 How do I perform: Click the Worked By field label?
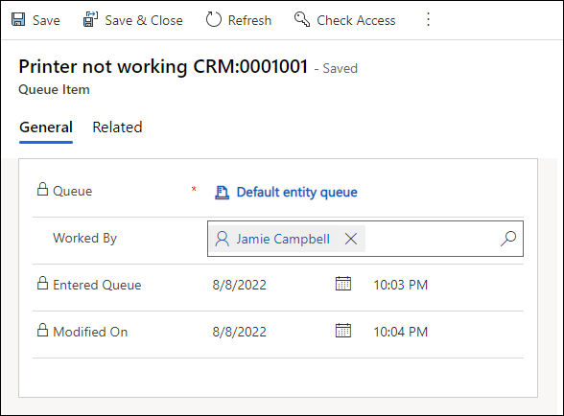[x=84, y=239]
